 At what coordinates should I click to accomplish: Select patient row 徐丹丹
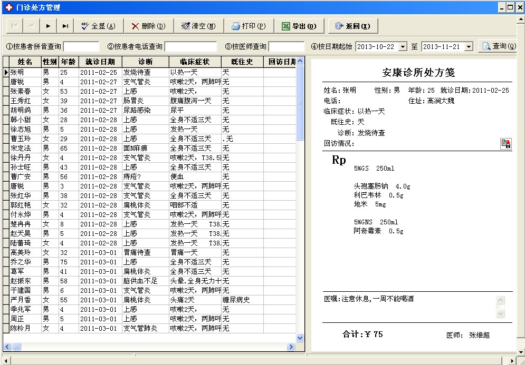(149, 157)
